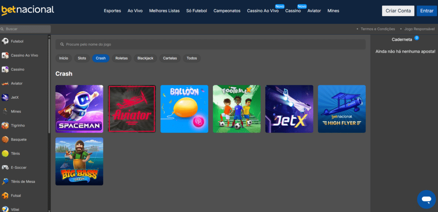Launch the JetX game thumbnail

tap(290, 109)
